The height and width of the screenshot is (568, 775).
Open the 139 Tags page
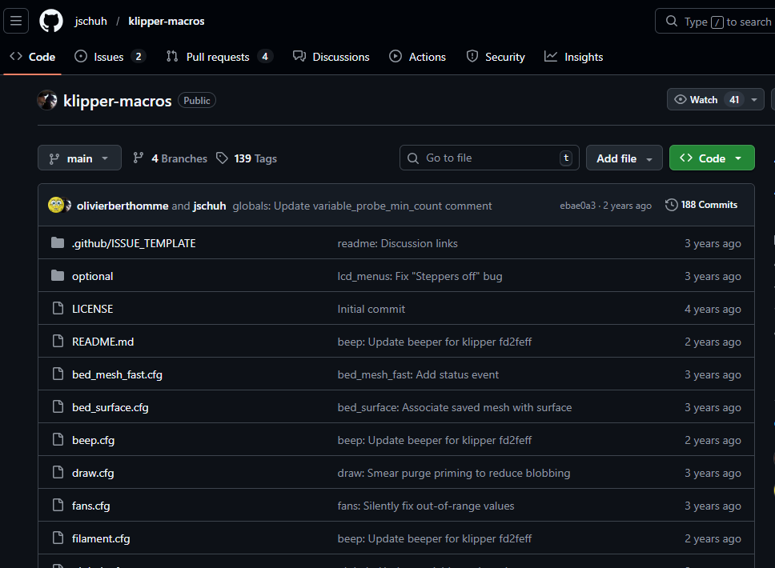[x=247, y=158]
